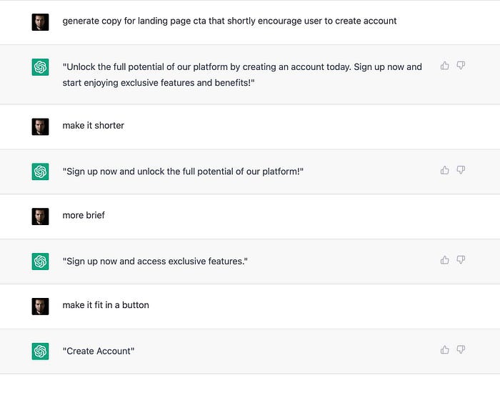500x398 pixels.
Task: Click user avatar beside 'generate copy for landing page'
Action: pos(40,22)
